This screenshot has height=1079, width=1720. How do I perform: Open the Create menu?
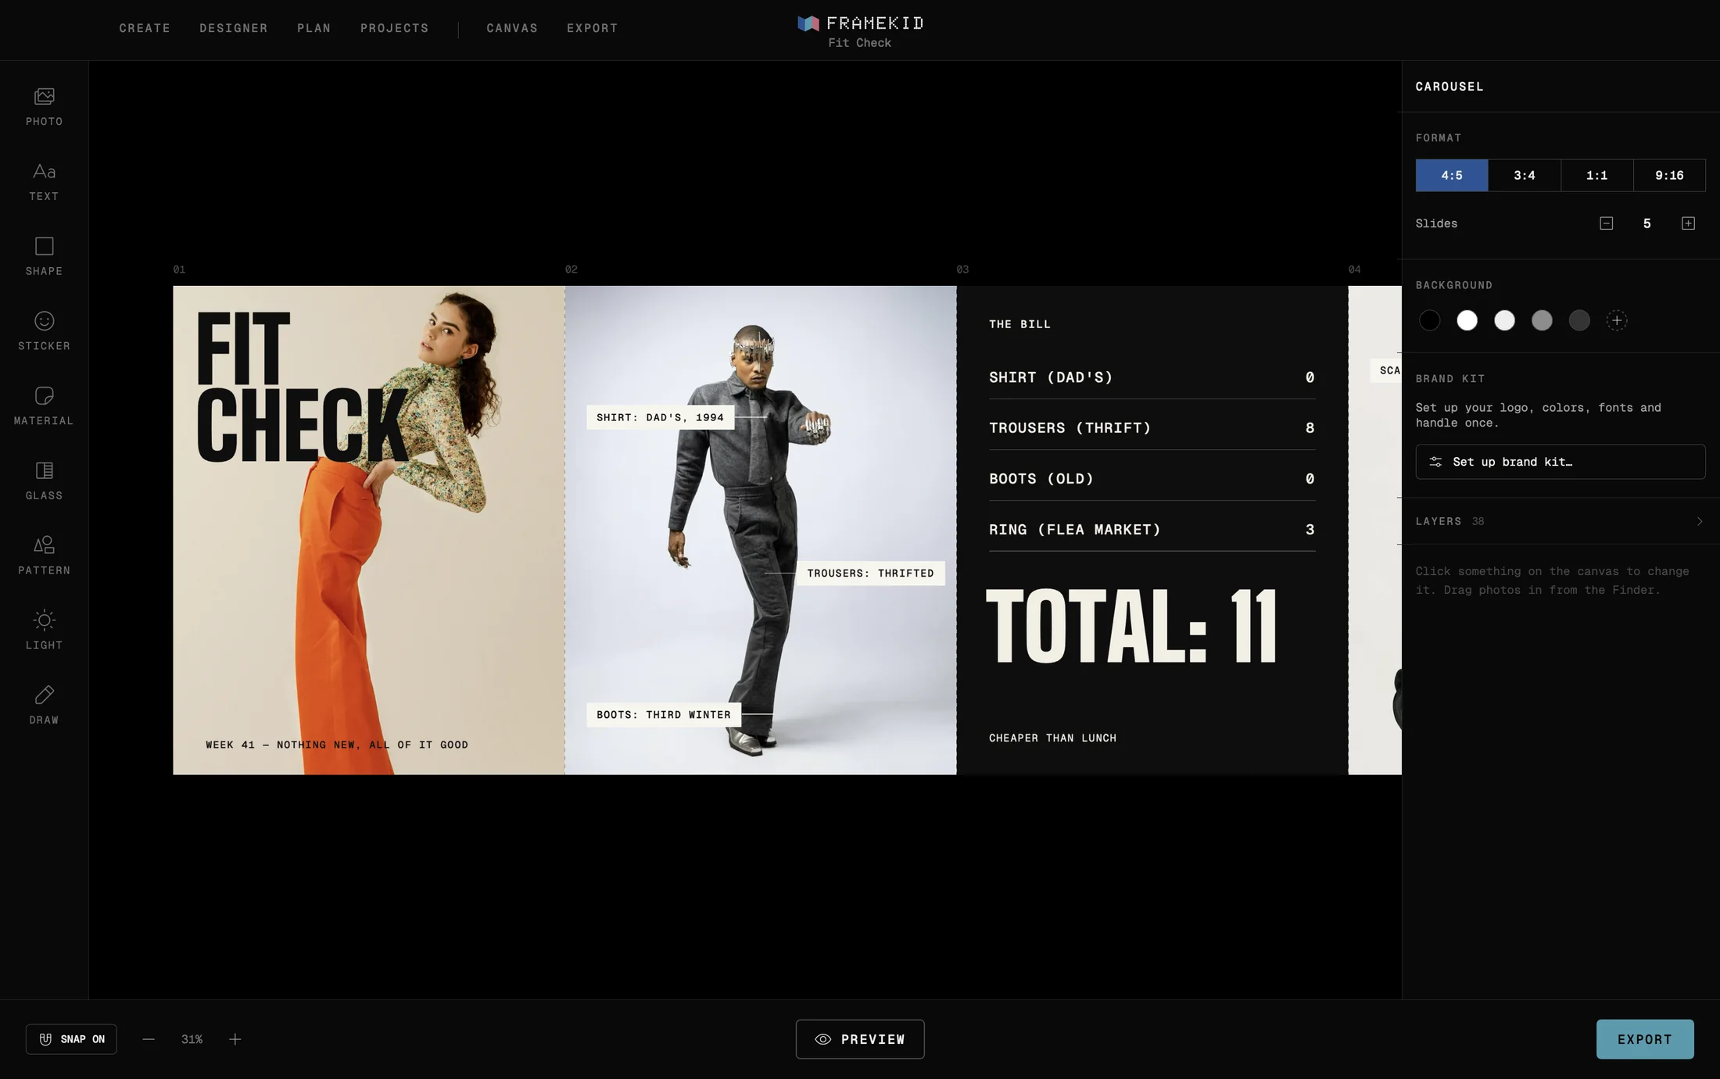coord(145,28)
